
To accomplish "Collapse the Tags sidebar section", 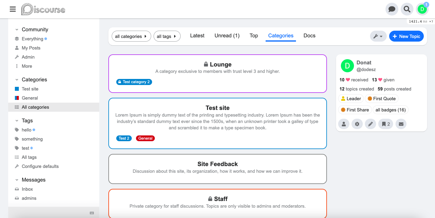I will click(x=17, y=121).
